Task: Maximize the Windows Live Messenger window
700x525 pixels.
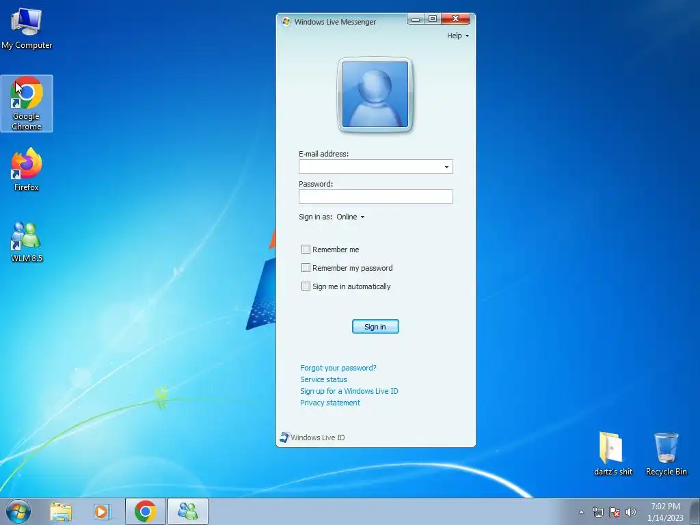Action: coord(432,18)
